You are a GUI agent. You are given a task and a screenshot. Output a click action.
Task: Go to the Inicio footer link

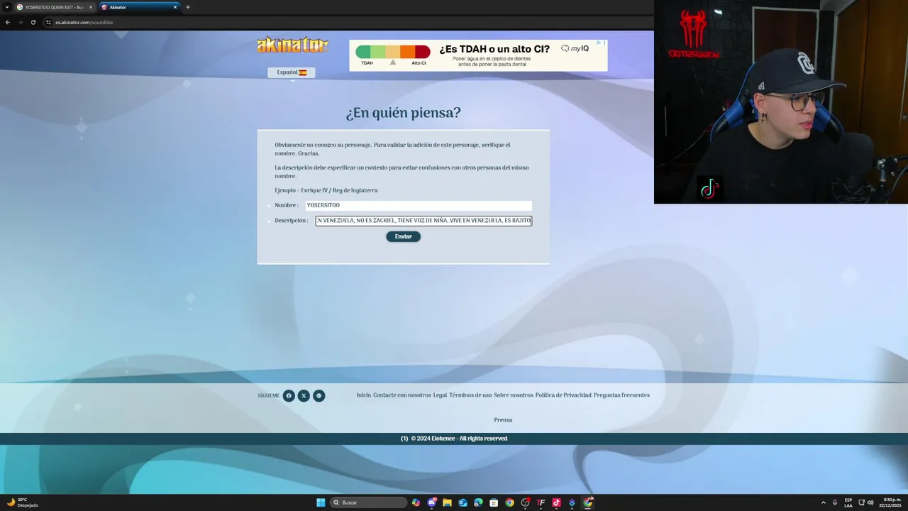click(363, 395)
